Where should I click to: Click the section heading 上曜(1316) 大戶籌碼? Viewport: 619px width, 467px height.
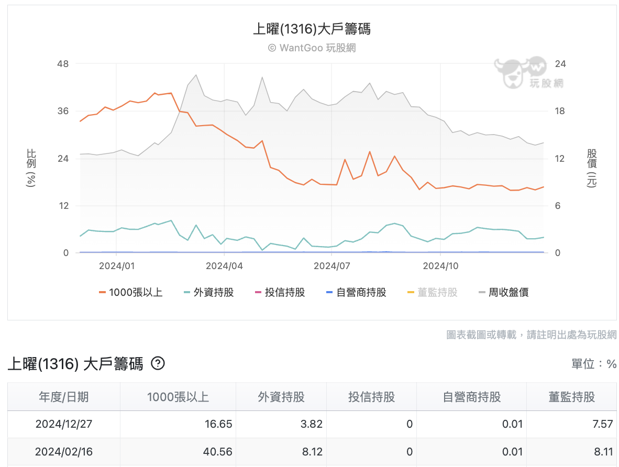click(75, 363)
